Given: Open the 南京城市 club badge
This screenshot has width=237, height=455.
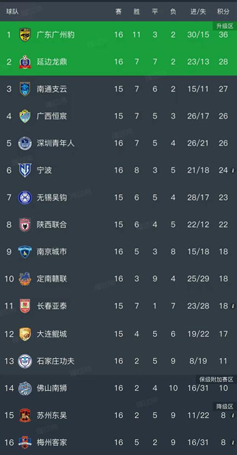Looking at the screenshot, I should pyautogui.click(x=25, y=252).
